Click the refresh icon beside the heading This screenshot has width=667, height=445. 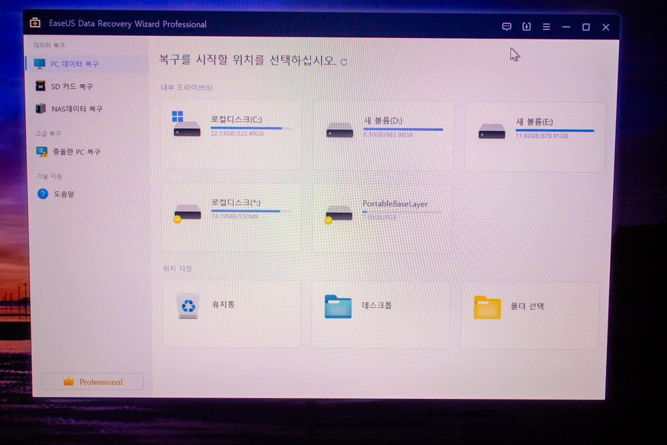[x=344, y=62]
